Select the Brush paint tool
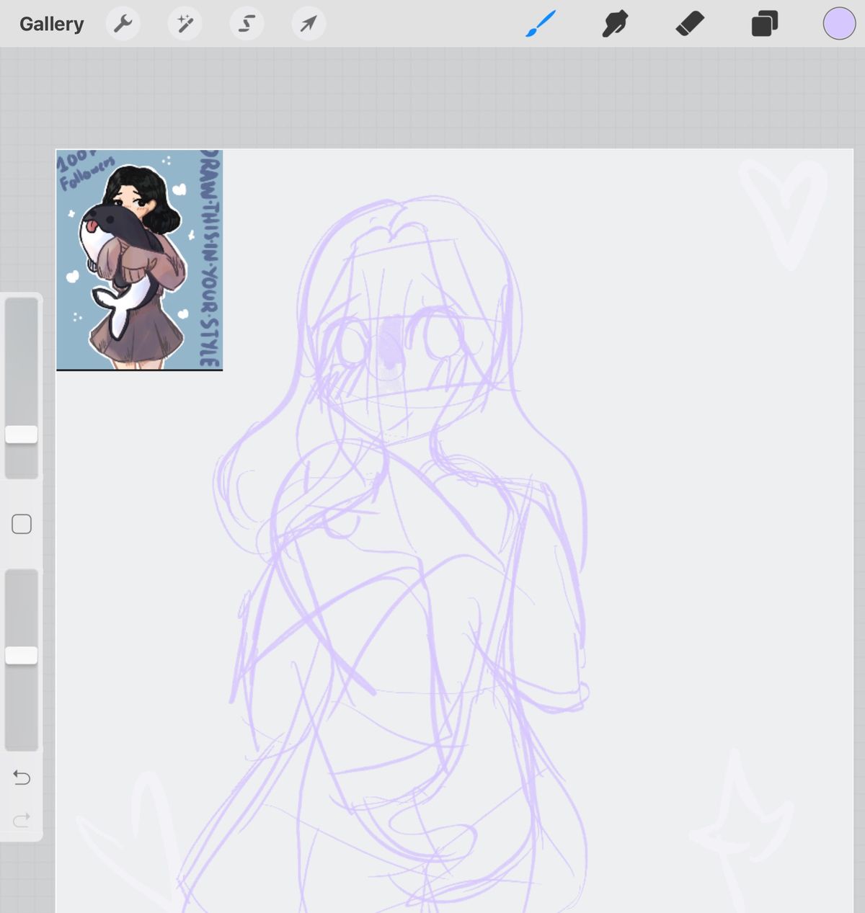The width and height of the screenshot is (865, 913). pos(541,24)
